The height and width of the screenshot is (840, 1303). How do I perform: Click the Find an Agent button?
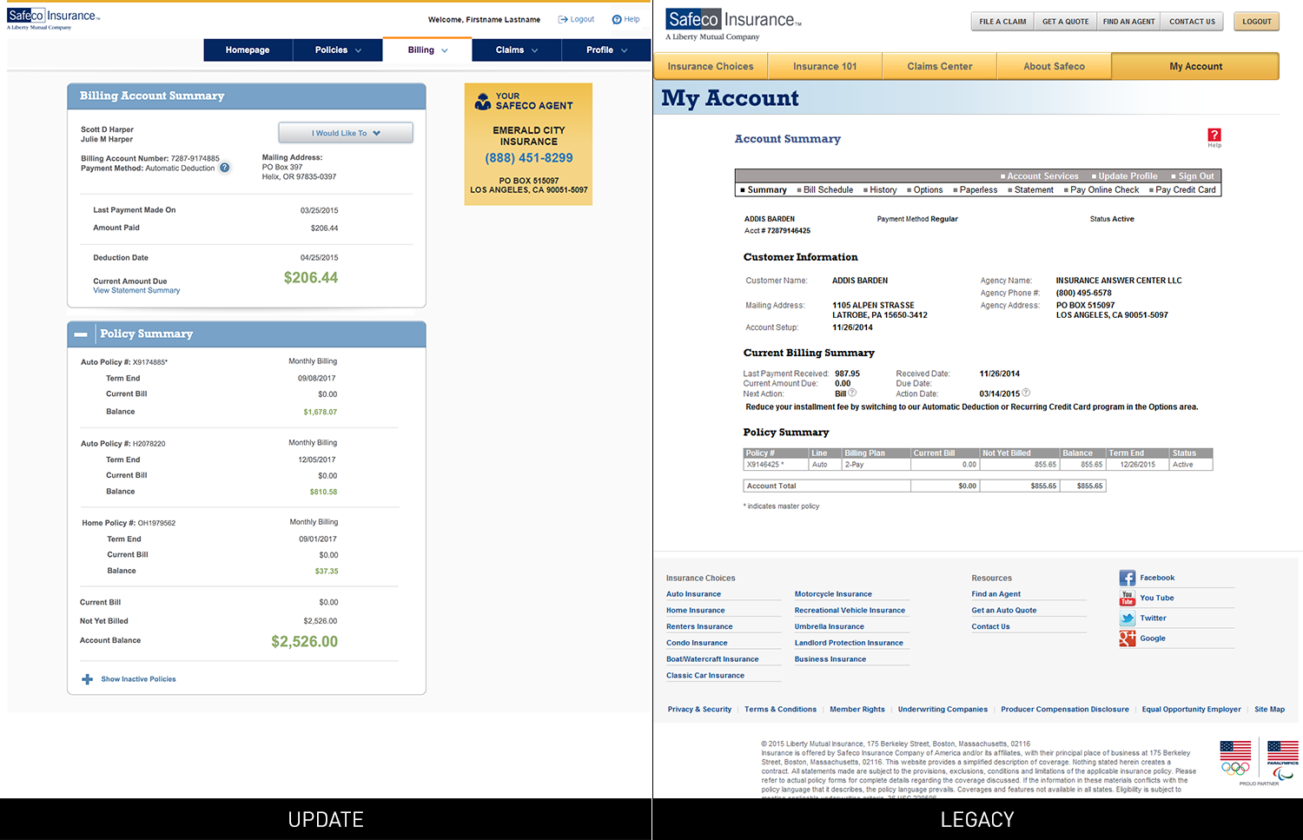[1128, 22]
